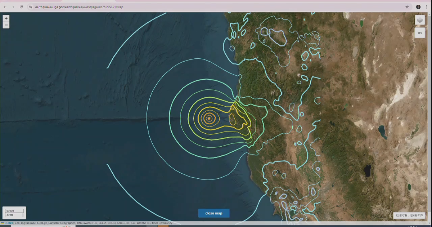Click the key/legend icon below the layers control

coord(420,33)
